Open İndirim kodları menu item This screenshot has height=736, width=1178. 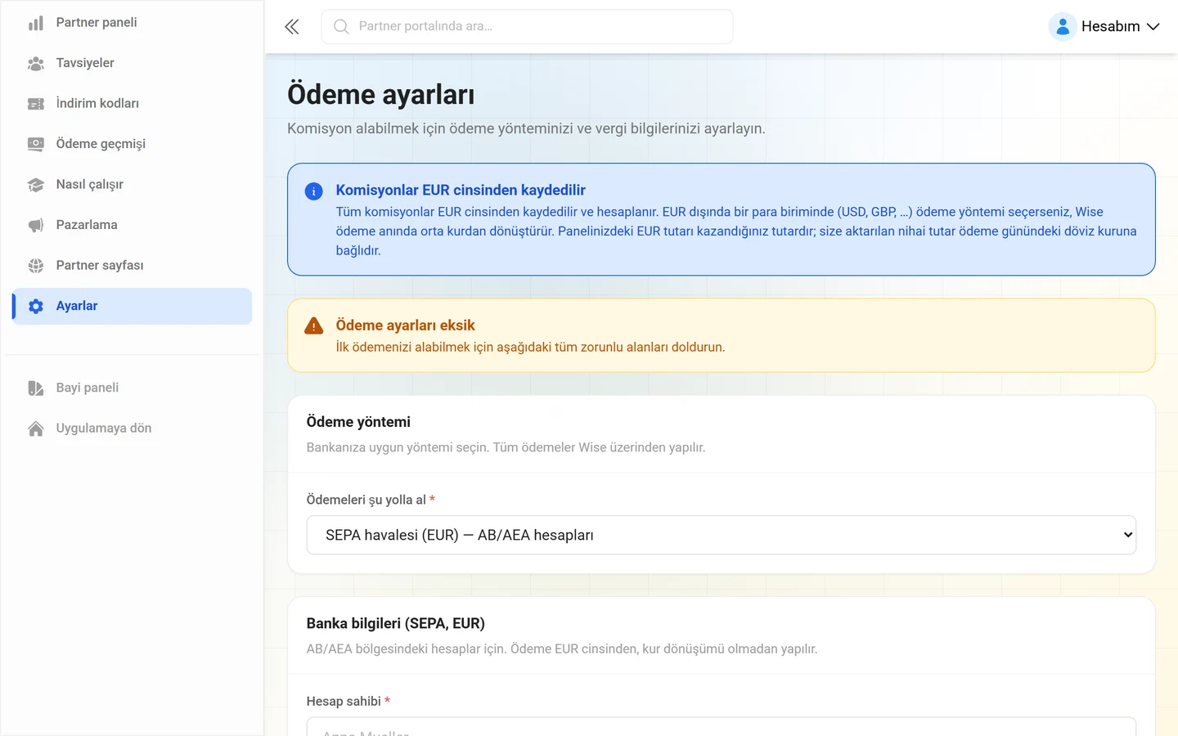pyautogui.click(x=132, y=104)
